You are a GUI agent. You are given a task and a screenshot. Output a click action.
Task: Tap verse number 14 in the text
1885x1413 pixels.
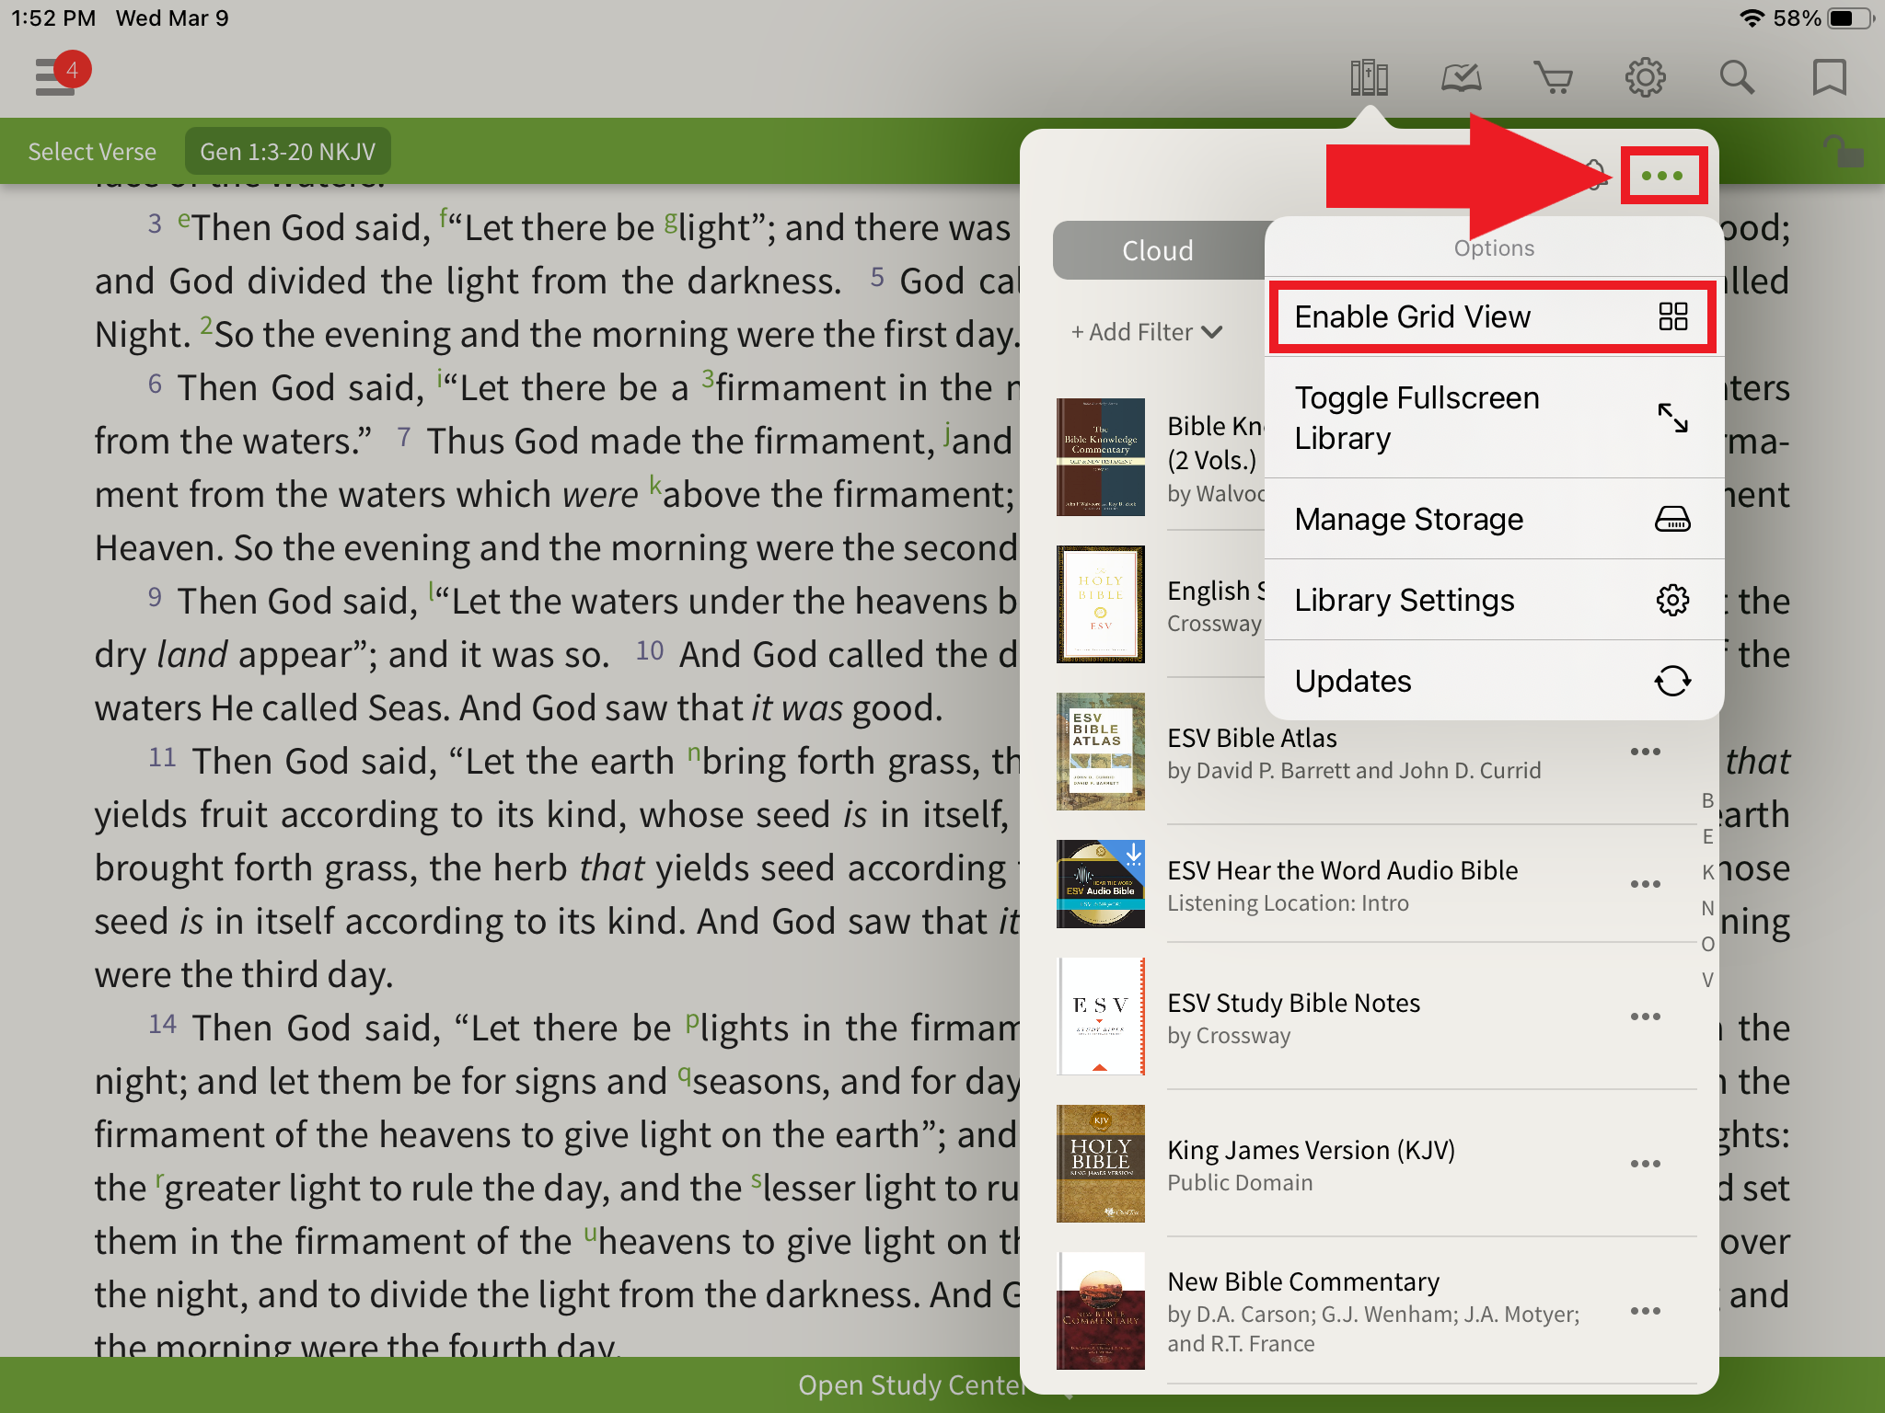click(x=162, y=1024)
